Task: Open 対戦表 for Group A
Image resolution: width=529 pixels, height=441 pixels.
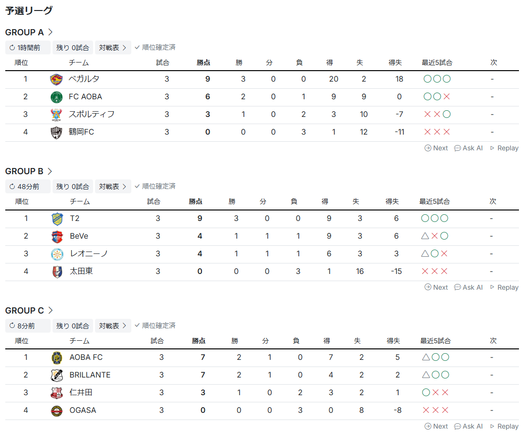Action: click(x=113, y=48)
